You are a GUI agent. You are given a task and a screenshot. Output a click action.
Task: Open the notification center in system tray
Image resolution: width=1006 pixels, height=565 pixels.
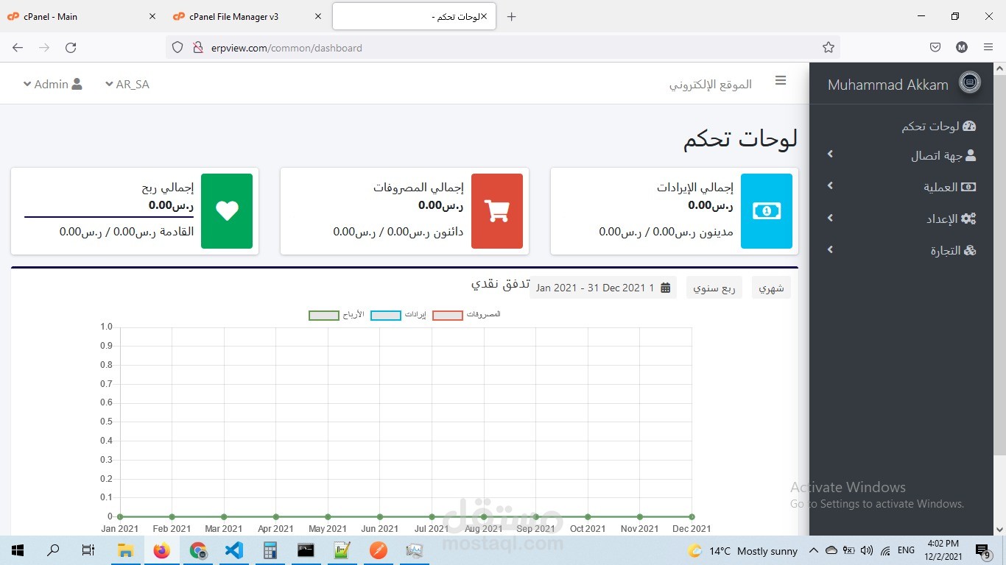pos(982,550)
